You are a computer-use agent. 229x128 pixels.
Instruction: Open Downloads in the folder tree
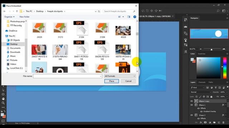(x=15, y=52)
